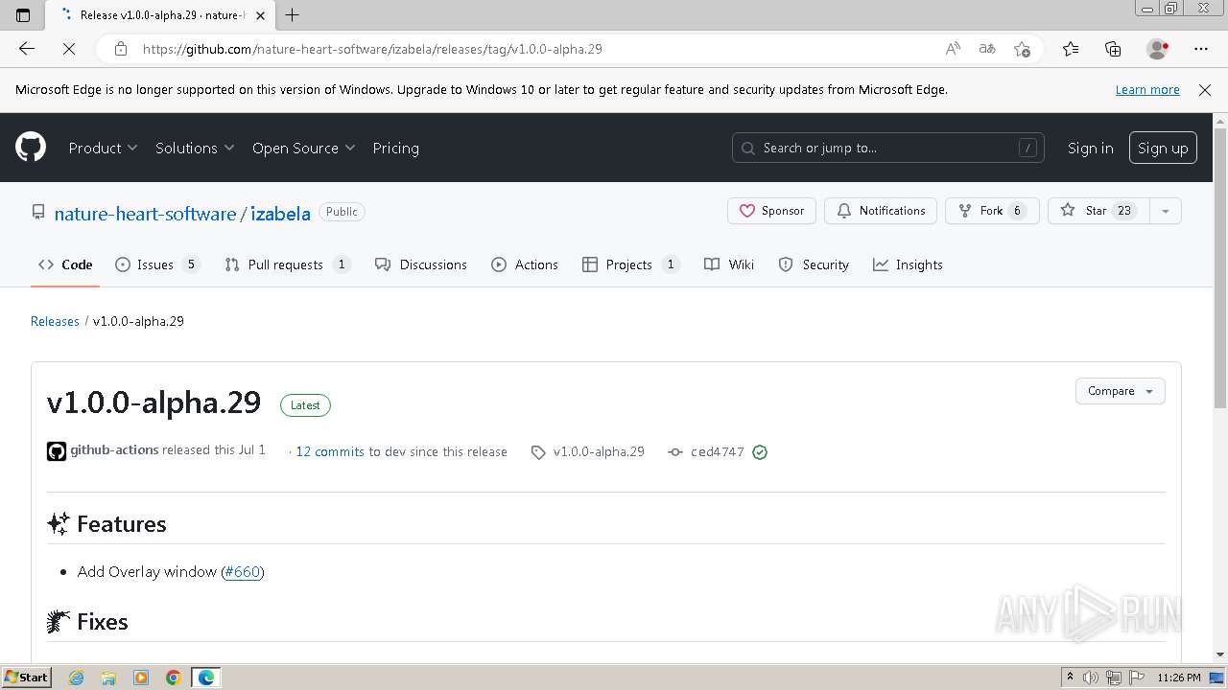
Task: Click the Notifications button
Action: tap(881, 211)
